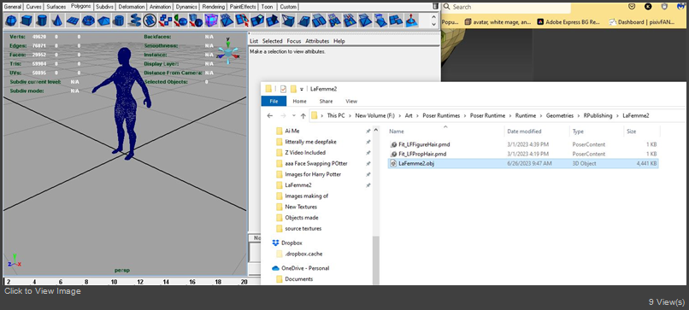Open the Explorer File tab
Screen dimensions: 689x310
[274, 101]
